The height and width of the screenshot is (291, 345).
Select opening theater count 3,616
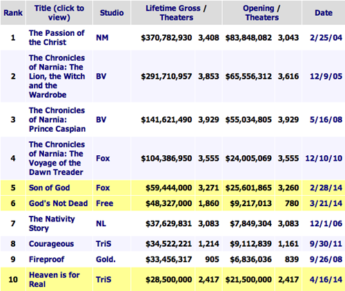tap(288, 76)
